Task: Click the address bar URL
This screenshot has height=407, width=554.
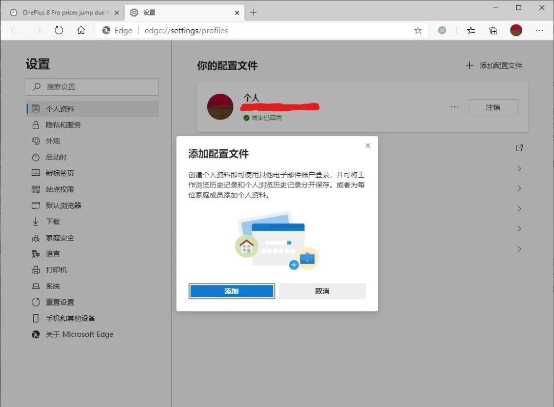Action: 186,31
